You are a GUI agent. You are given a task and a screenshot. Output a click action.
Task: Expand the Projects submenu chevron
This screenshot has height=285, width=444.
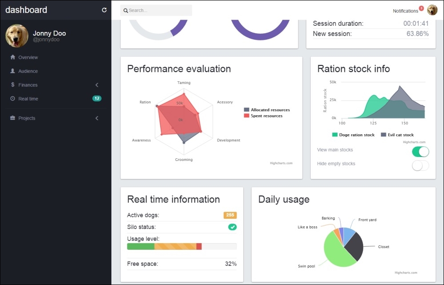coord(97,118)
